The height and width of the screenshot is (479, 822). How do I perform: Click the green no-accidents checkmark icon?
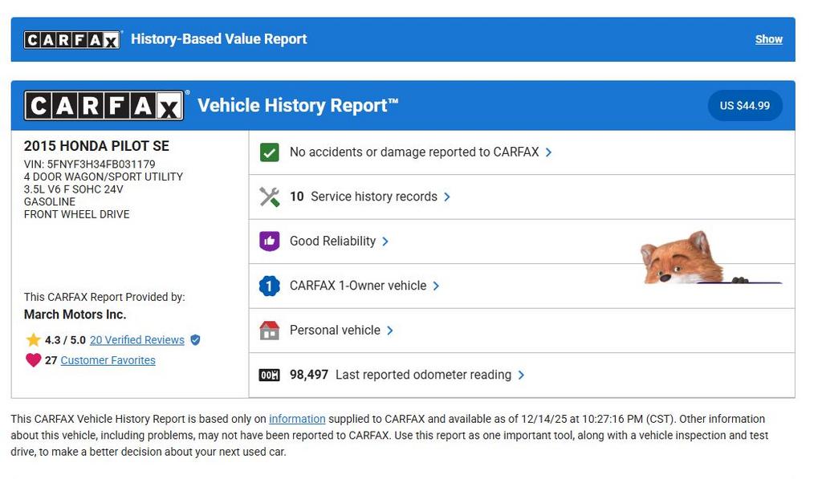[x=270, y=152]
